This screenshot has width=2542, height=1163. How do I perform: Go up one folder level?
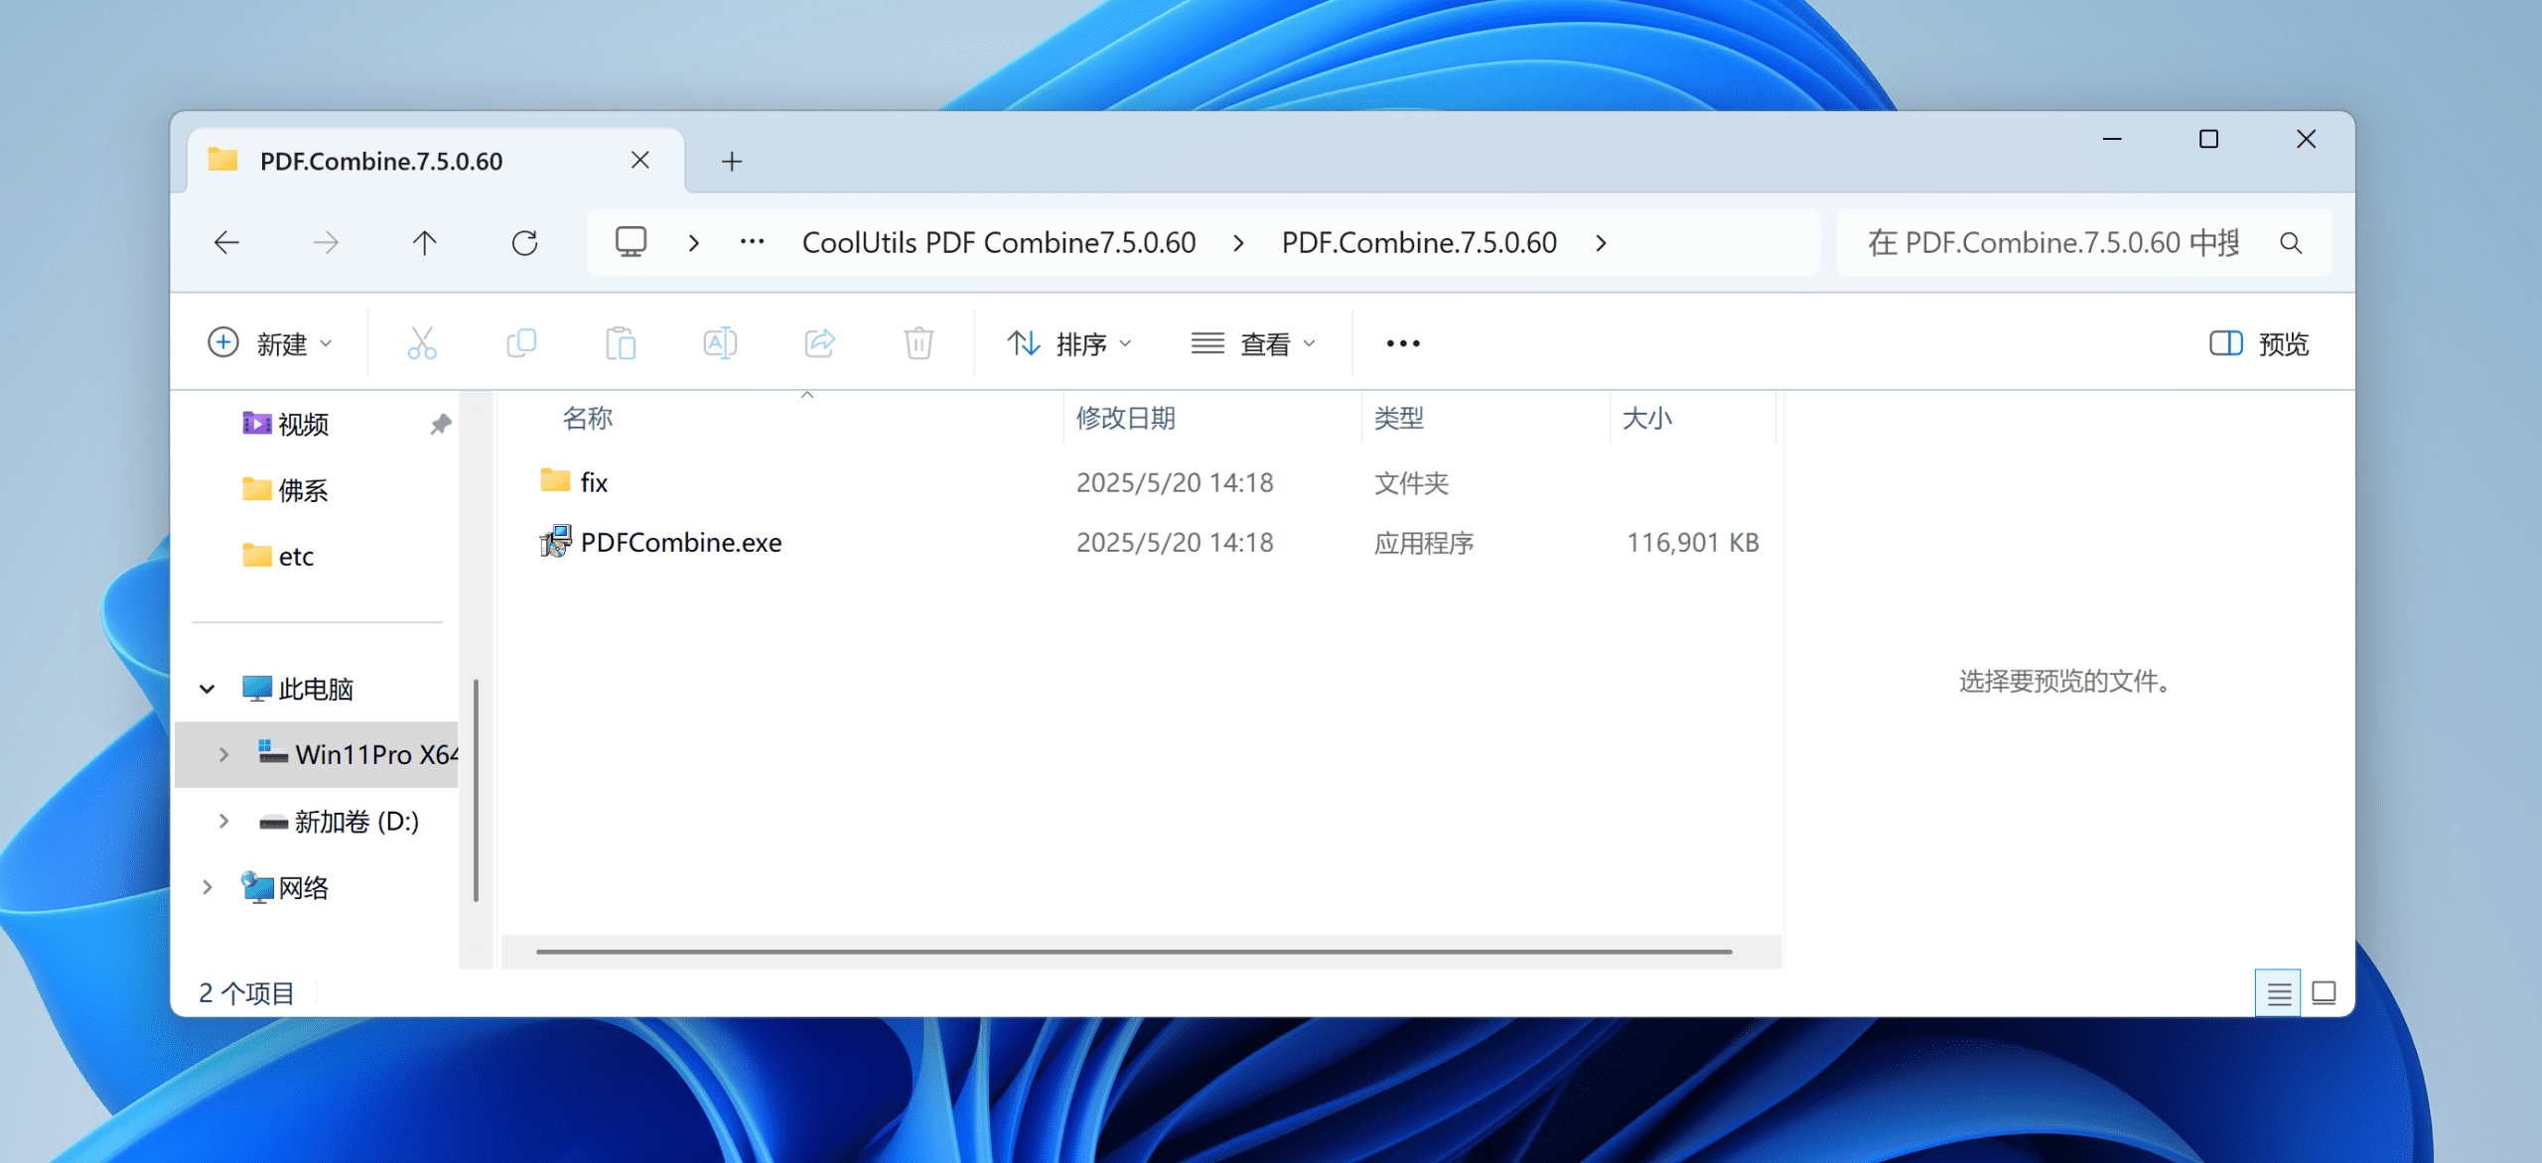pyautogui.click(x=424, y=243)
